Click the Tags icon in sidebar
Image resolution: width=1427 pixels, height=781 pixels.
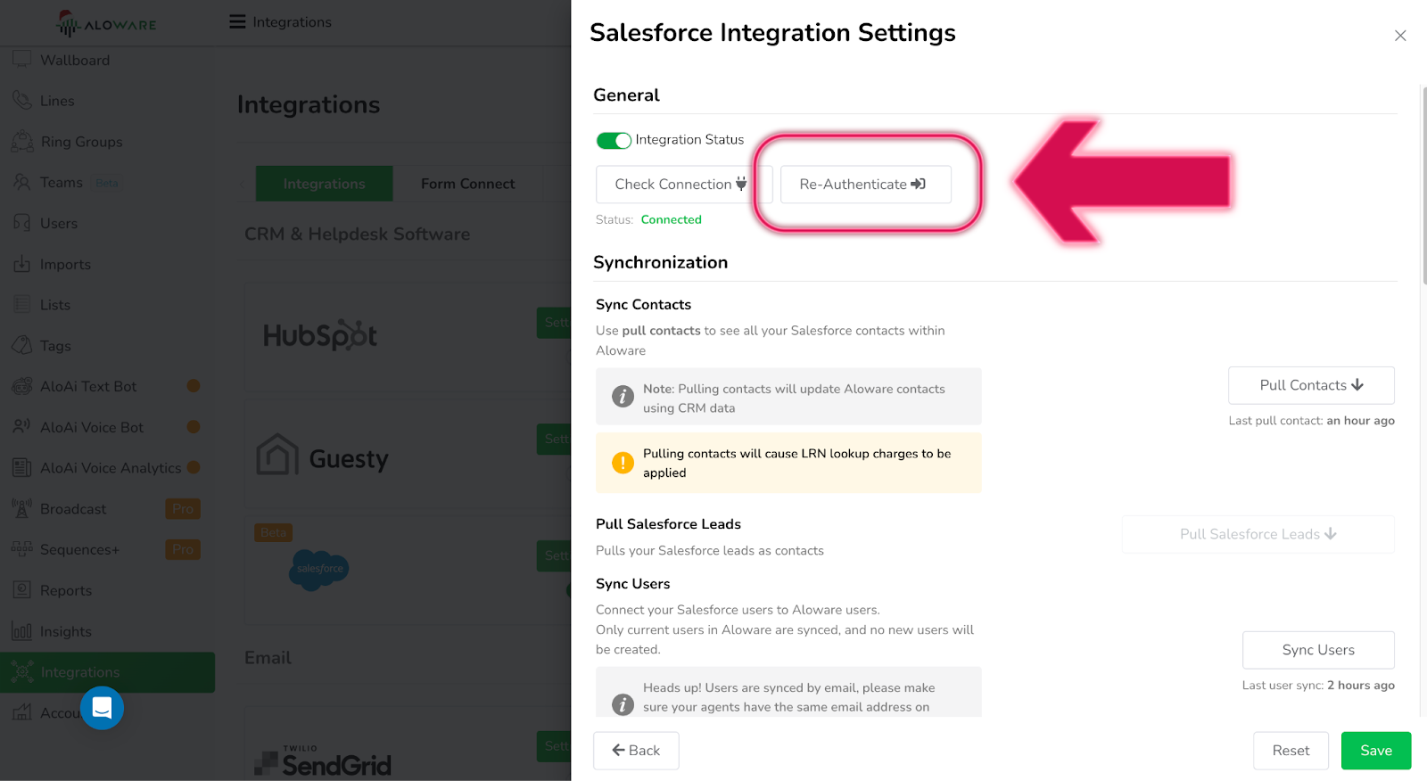(x=22, y=345)
